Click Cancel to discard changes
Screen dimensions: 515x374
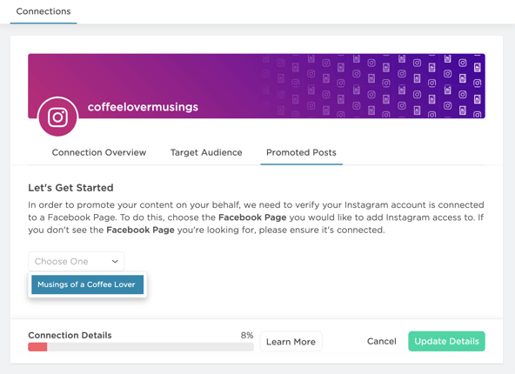[x=382, y=341]
